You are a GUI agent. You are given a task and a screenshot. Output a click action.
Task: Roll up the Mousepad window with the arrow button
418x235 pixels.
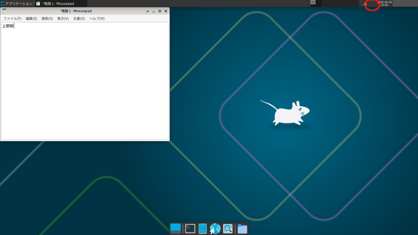(148, 11)
